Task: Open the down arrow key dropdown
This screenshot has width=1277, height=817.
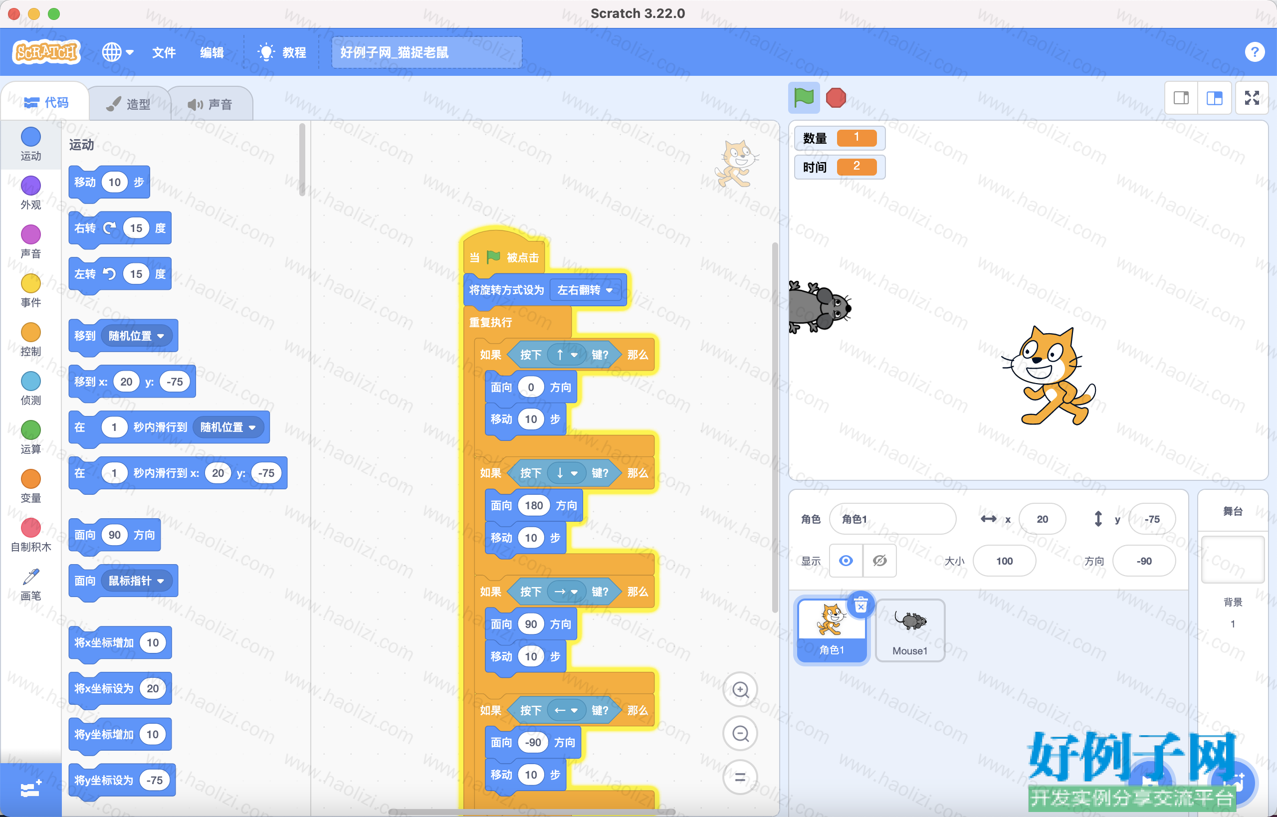Action: point(567,473)
